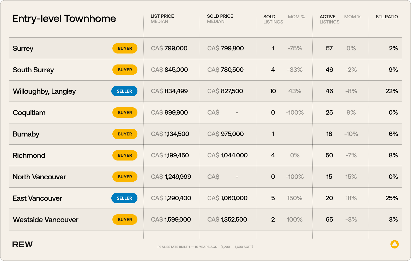Select the BUYER badge beside North Vancouver
Screen dimensions: 411x261
pos(125,177)
